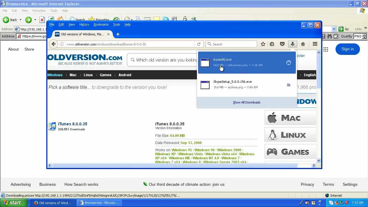
Task: Show All Downloads
Action: [247, 102]
